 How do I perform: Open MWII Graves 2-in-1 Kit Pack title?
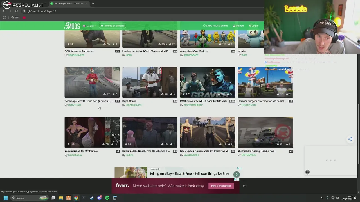click(x=204, y=101)
